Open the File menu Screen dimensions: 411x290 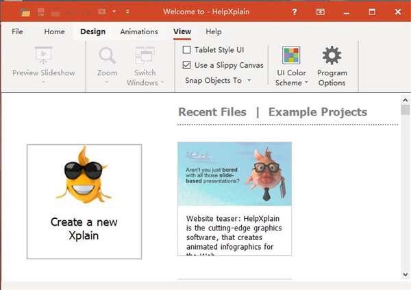click(x=17, y=31)
